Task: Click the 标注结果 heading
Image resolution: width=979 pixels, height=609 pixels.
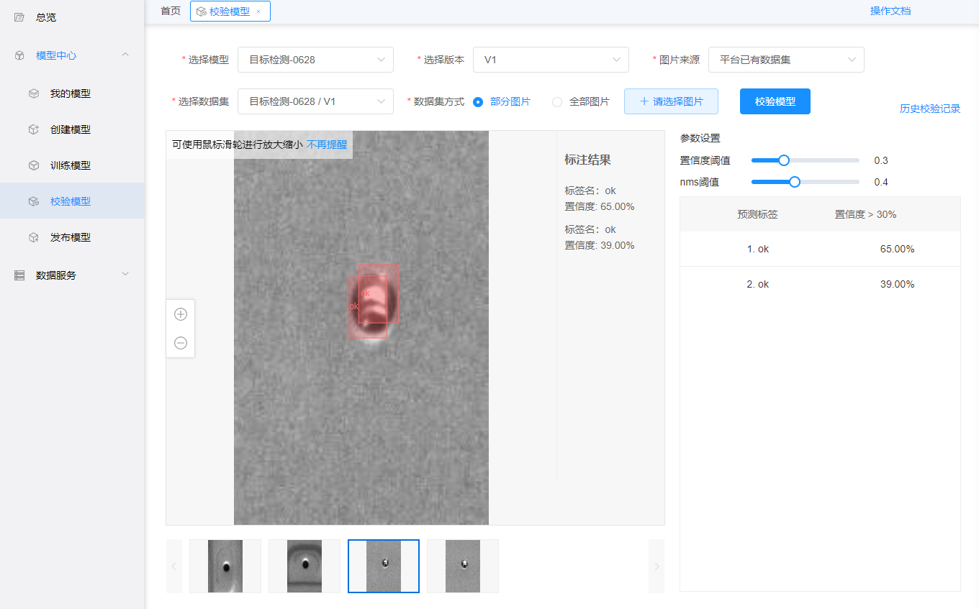Action: coord(587,160)
